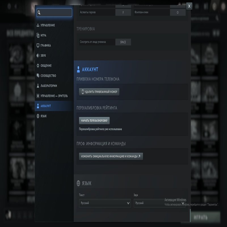The width and height of the screenshot is (227, 227).
Task: Click the Графика monitor icon
Action: pos(38,45)
